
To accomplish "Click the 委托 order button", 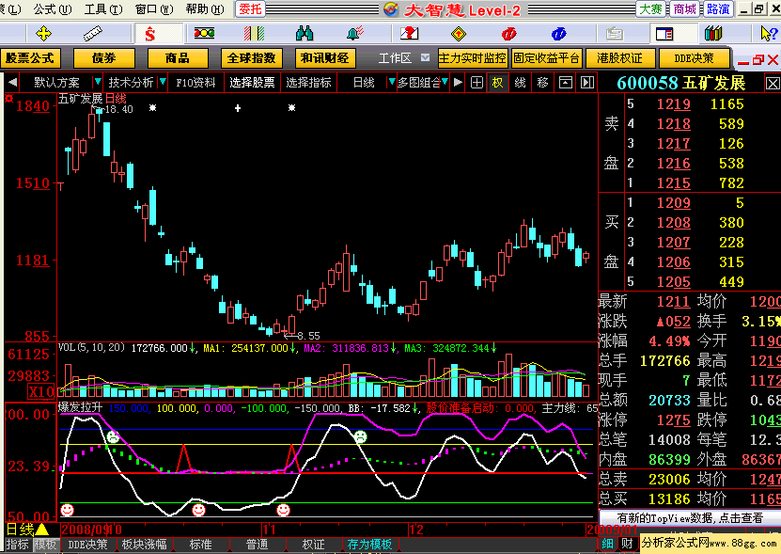I will click(250, 9).
